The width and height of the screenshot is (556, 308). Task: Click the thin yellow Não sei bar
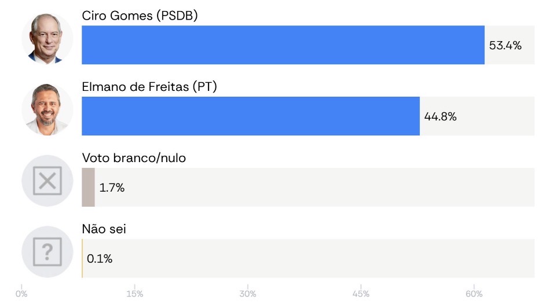[82, 258]
